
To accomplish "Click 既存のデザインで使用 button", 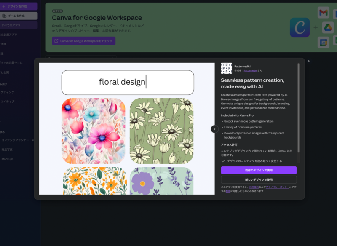I will [259, 170].
